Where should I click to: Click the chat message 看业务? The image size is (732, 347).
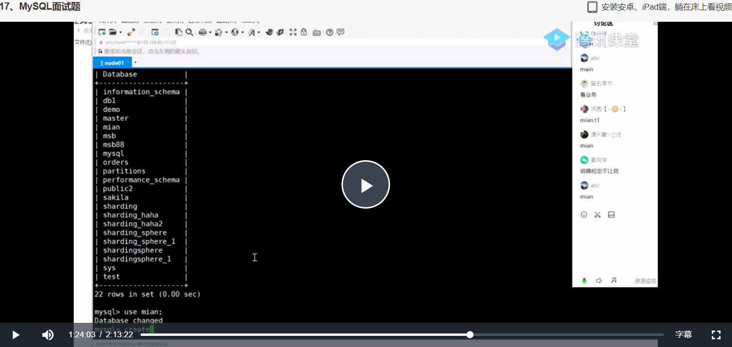click(588, 95)
